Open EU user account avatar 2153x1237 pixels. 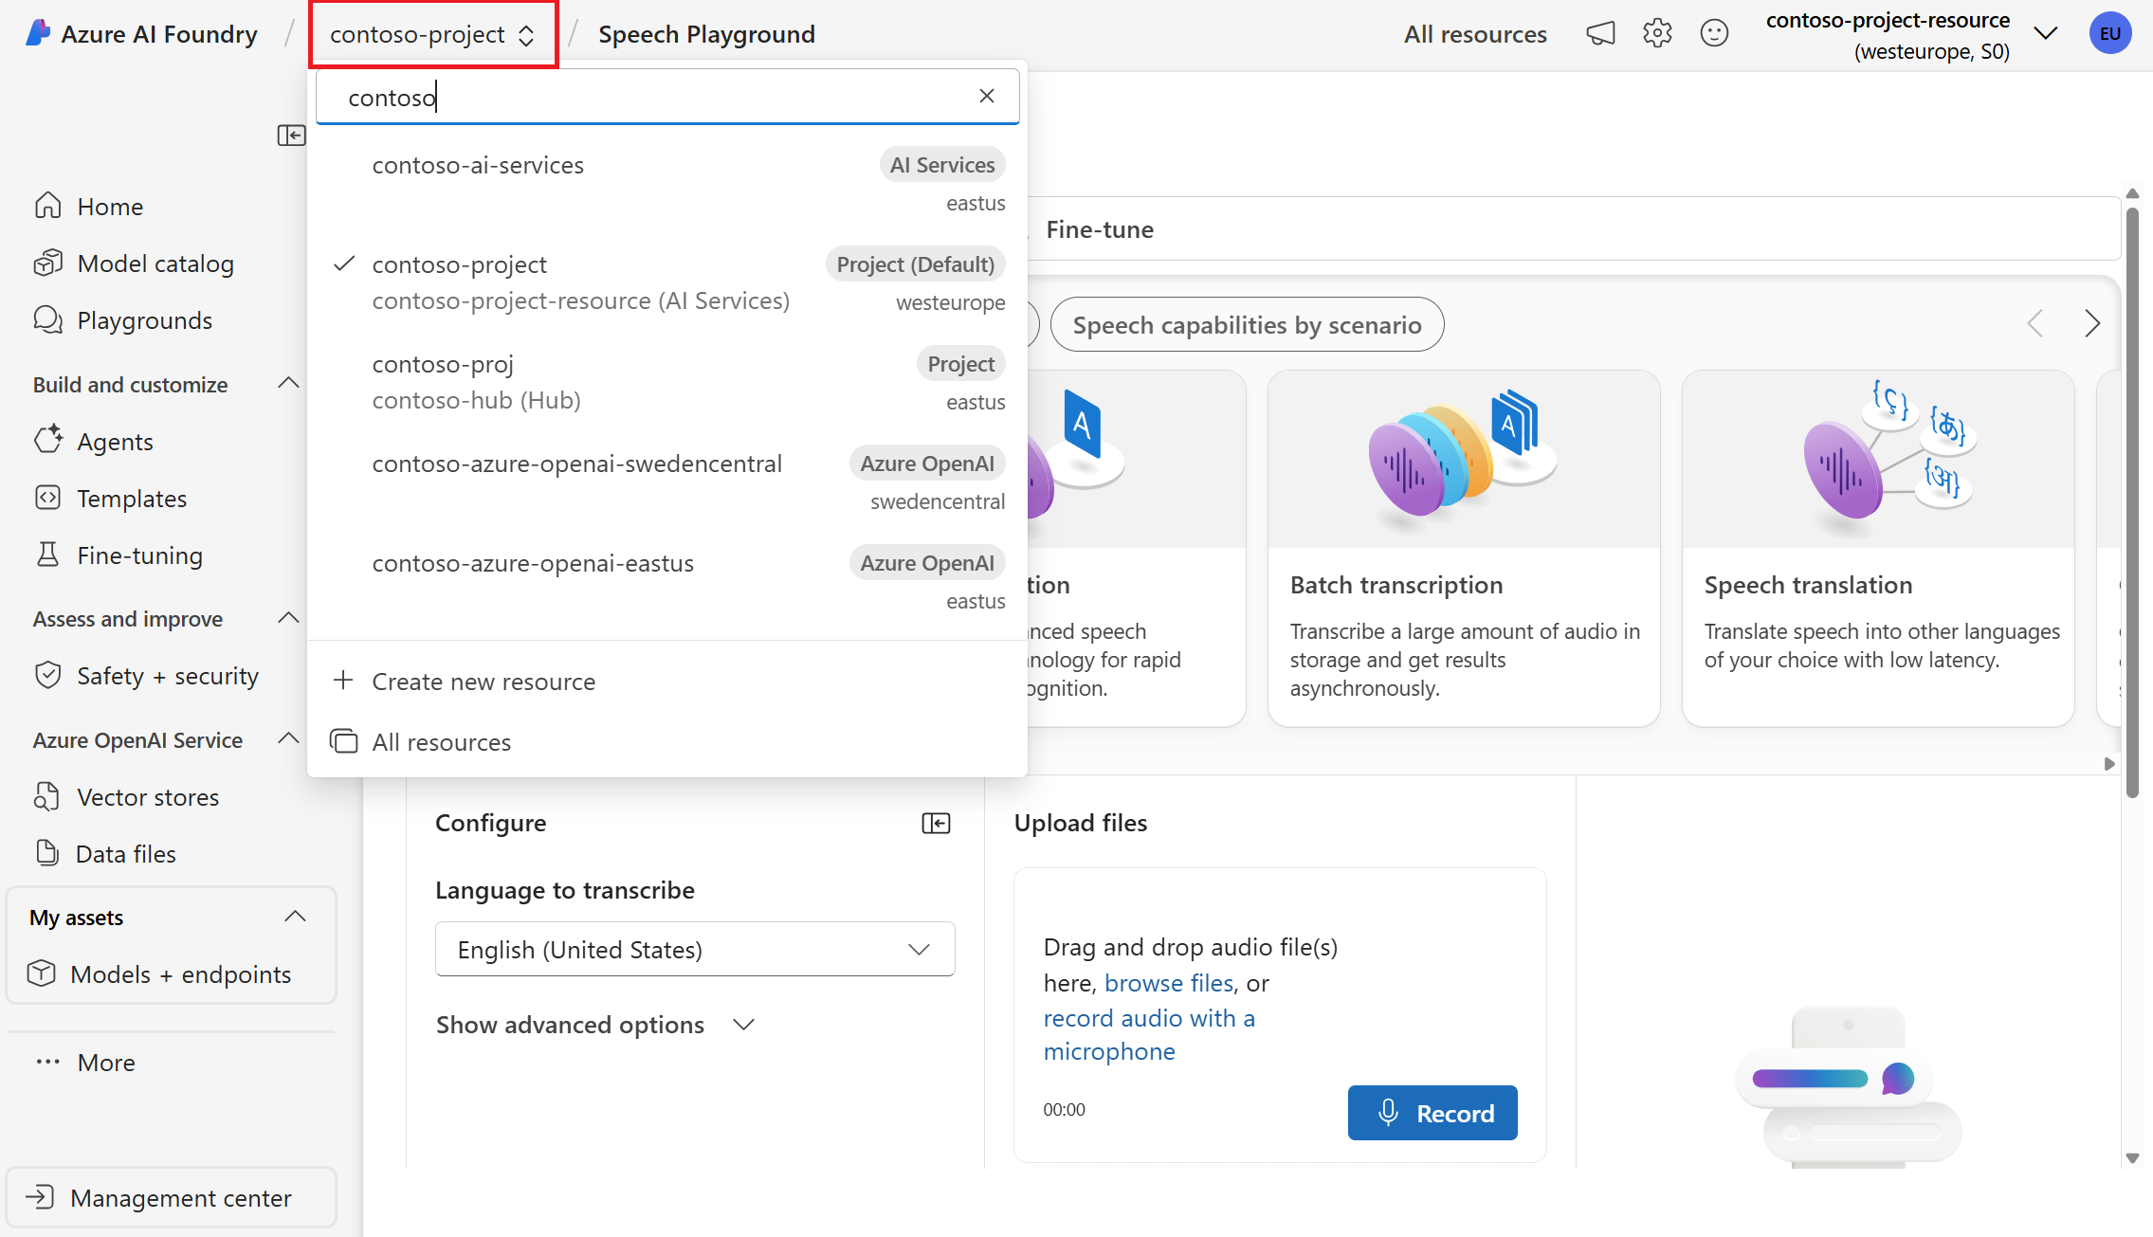[2110, 34]
